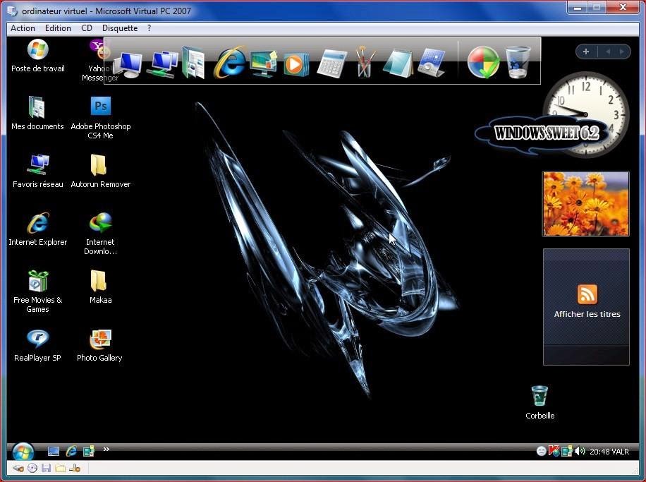Open the Corbeille desktop icon
Viewport: 646px width, 482px height.
click(540, 402)
